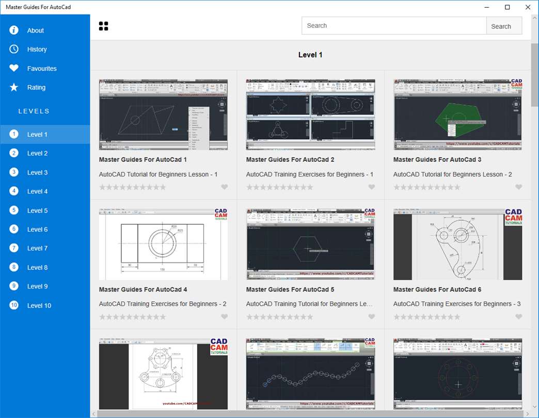Favourite Master Guides For AutoCad 6 heart
This screenshot has height=418, width=539.
pos(518,317)
